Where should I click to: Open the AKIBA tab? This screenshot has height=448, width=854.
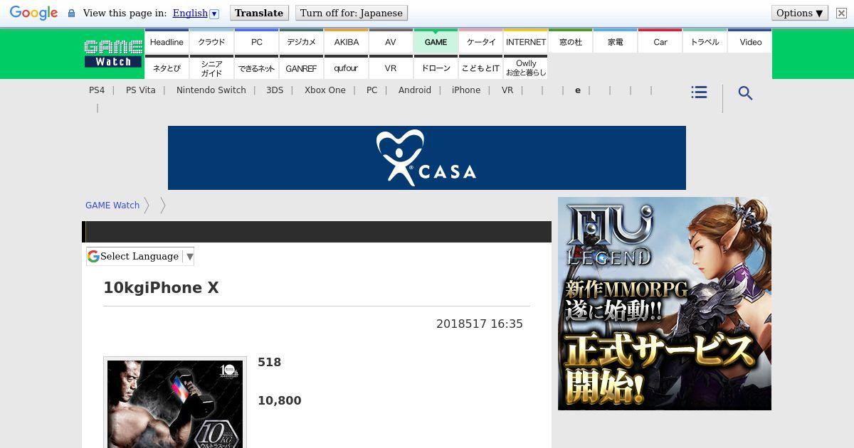(x=346, y=41)
